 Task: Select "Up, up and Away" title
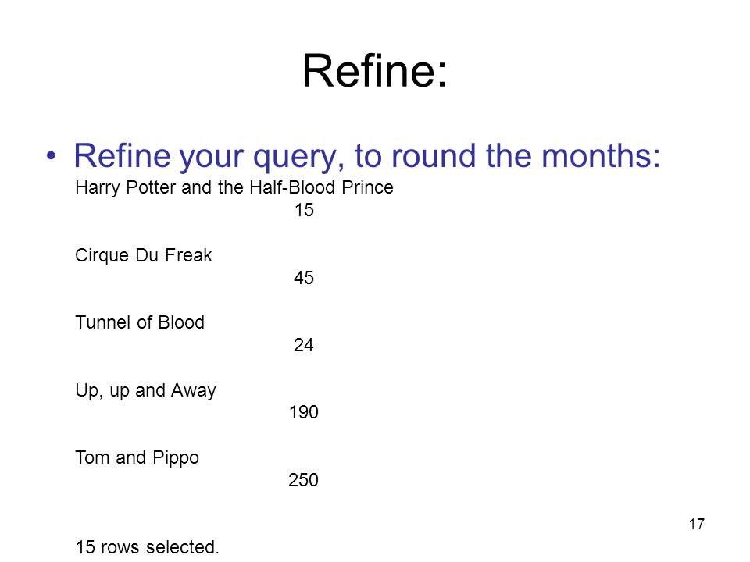click(x=145, y=390)
